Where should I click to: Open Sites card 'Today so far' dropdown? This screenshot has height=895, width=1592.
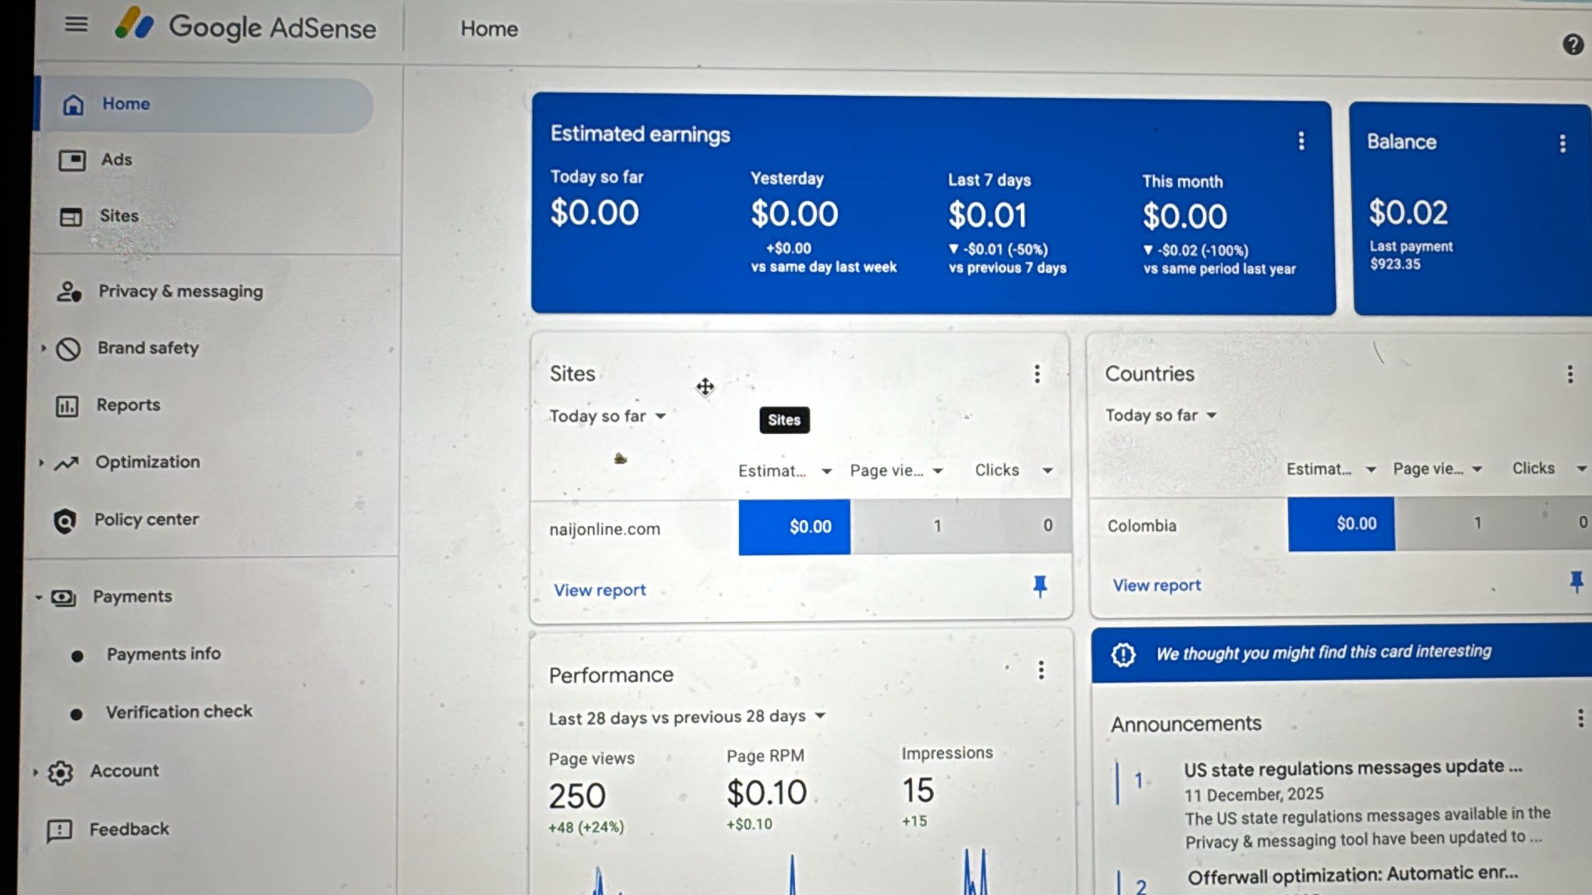pyautogui.click(x=608, y=416)
